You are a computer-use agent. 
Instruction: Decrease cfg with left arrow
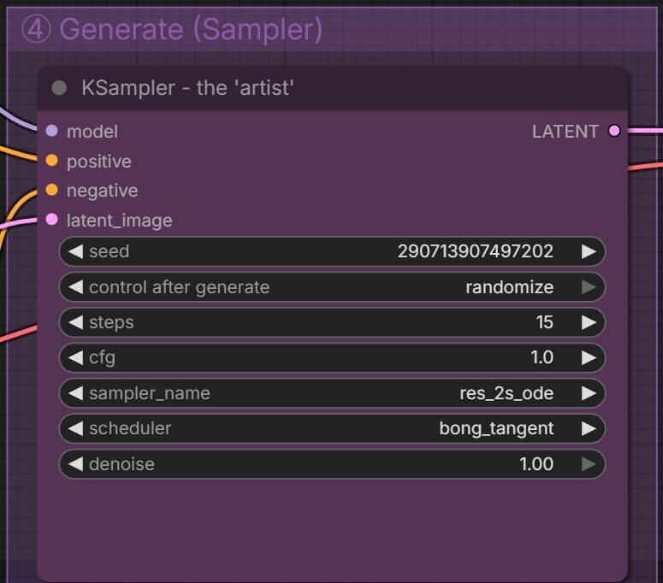pyautogui.click(x=75, y=358)
